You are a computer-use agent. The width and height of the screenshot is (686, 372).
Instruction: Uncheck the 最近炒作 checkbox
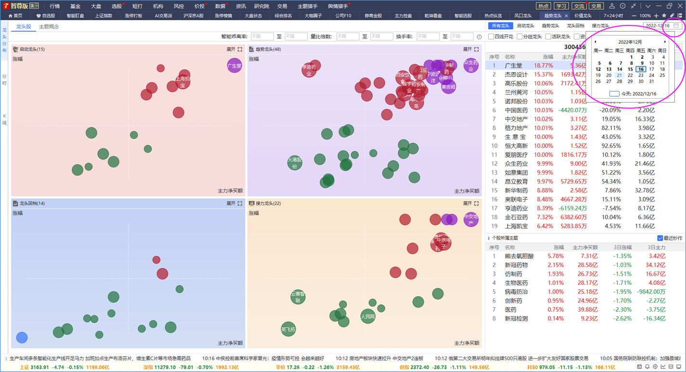click(x=660, y=238)
